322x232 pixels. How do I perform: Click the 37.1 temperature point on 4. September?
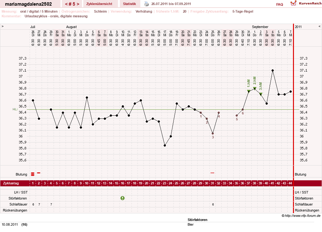pyautogui.click(x=273, y=70)
